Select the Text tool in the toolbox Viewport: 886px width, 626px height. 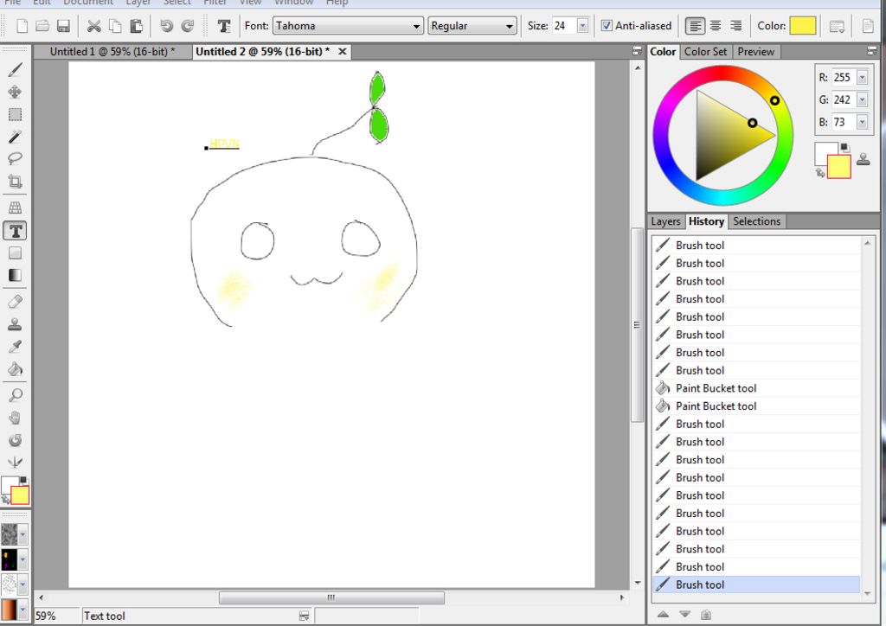click(x=16, y=231)
